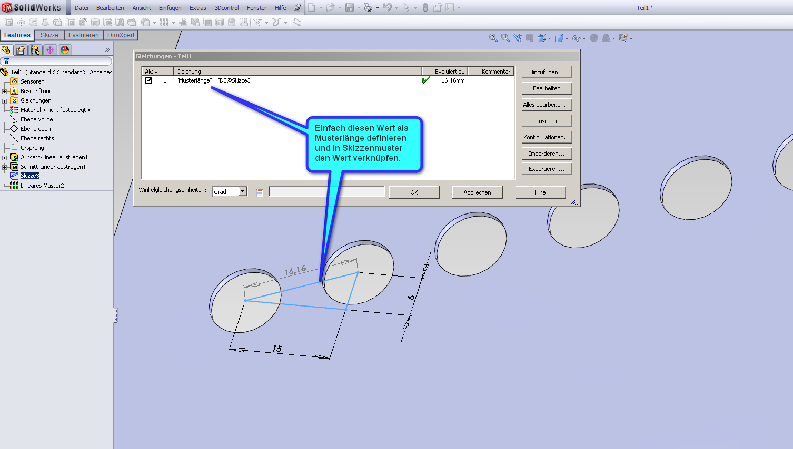Viewport: 793px width, 449px height.
Task: Click the pushpin icon beside Hilfe menu
Action: [x=298, y=7]
